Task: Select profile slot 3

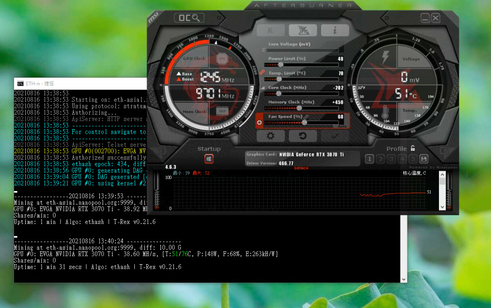Action: (x=392, y=159)
